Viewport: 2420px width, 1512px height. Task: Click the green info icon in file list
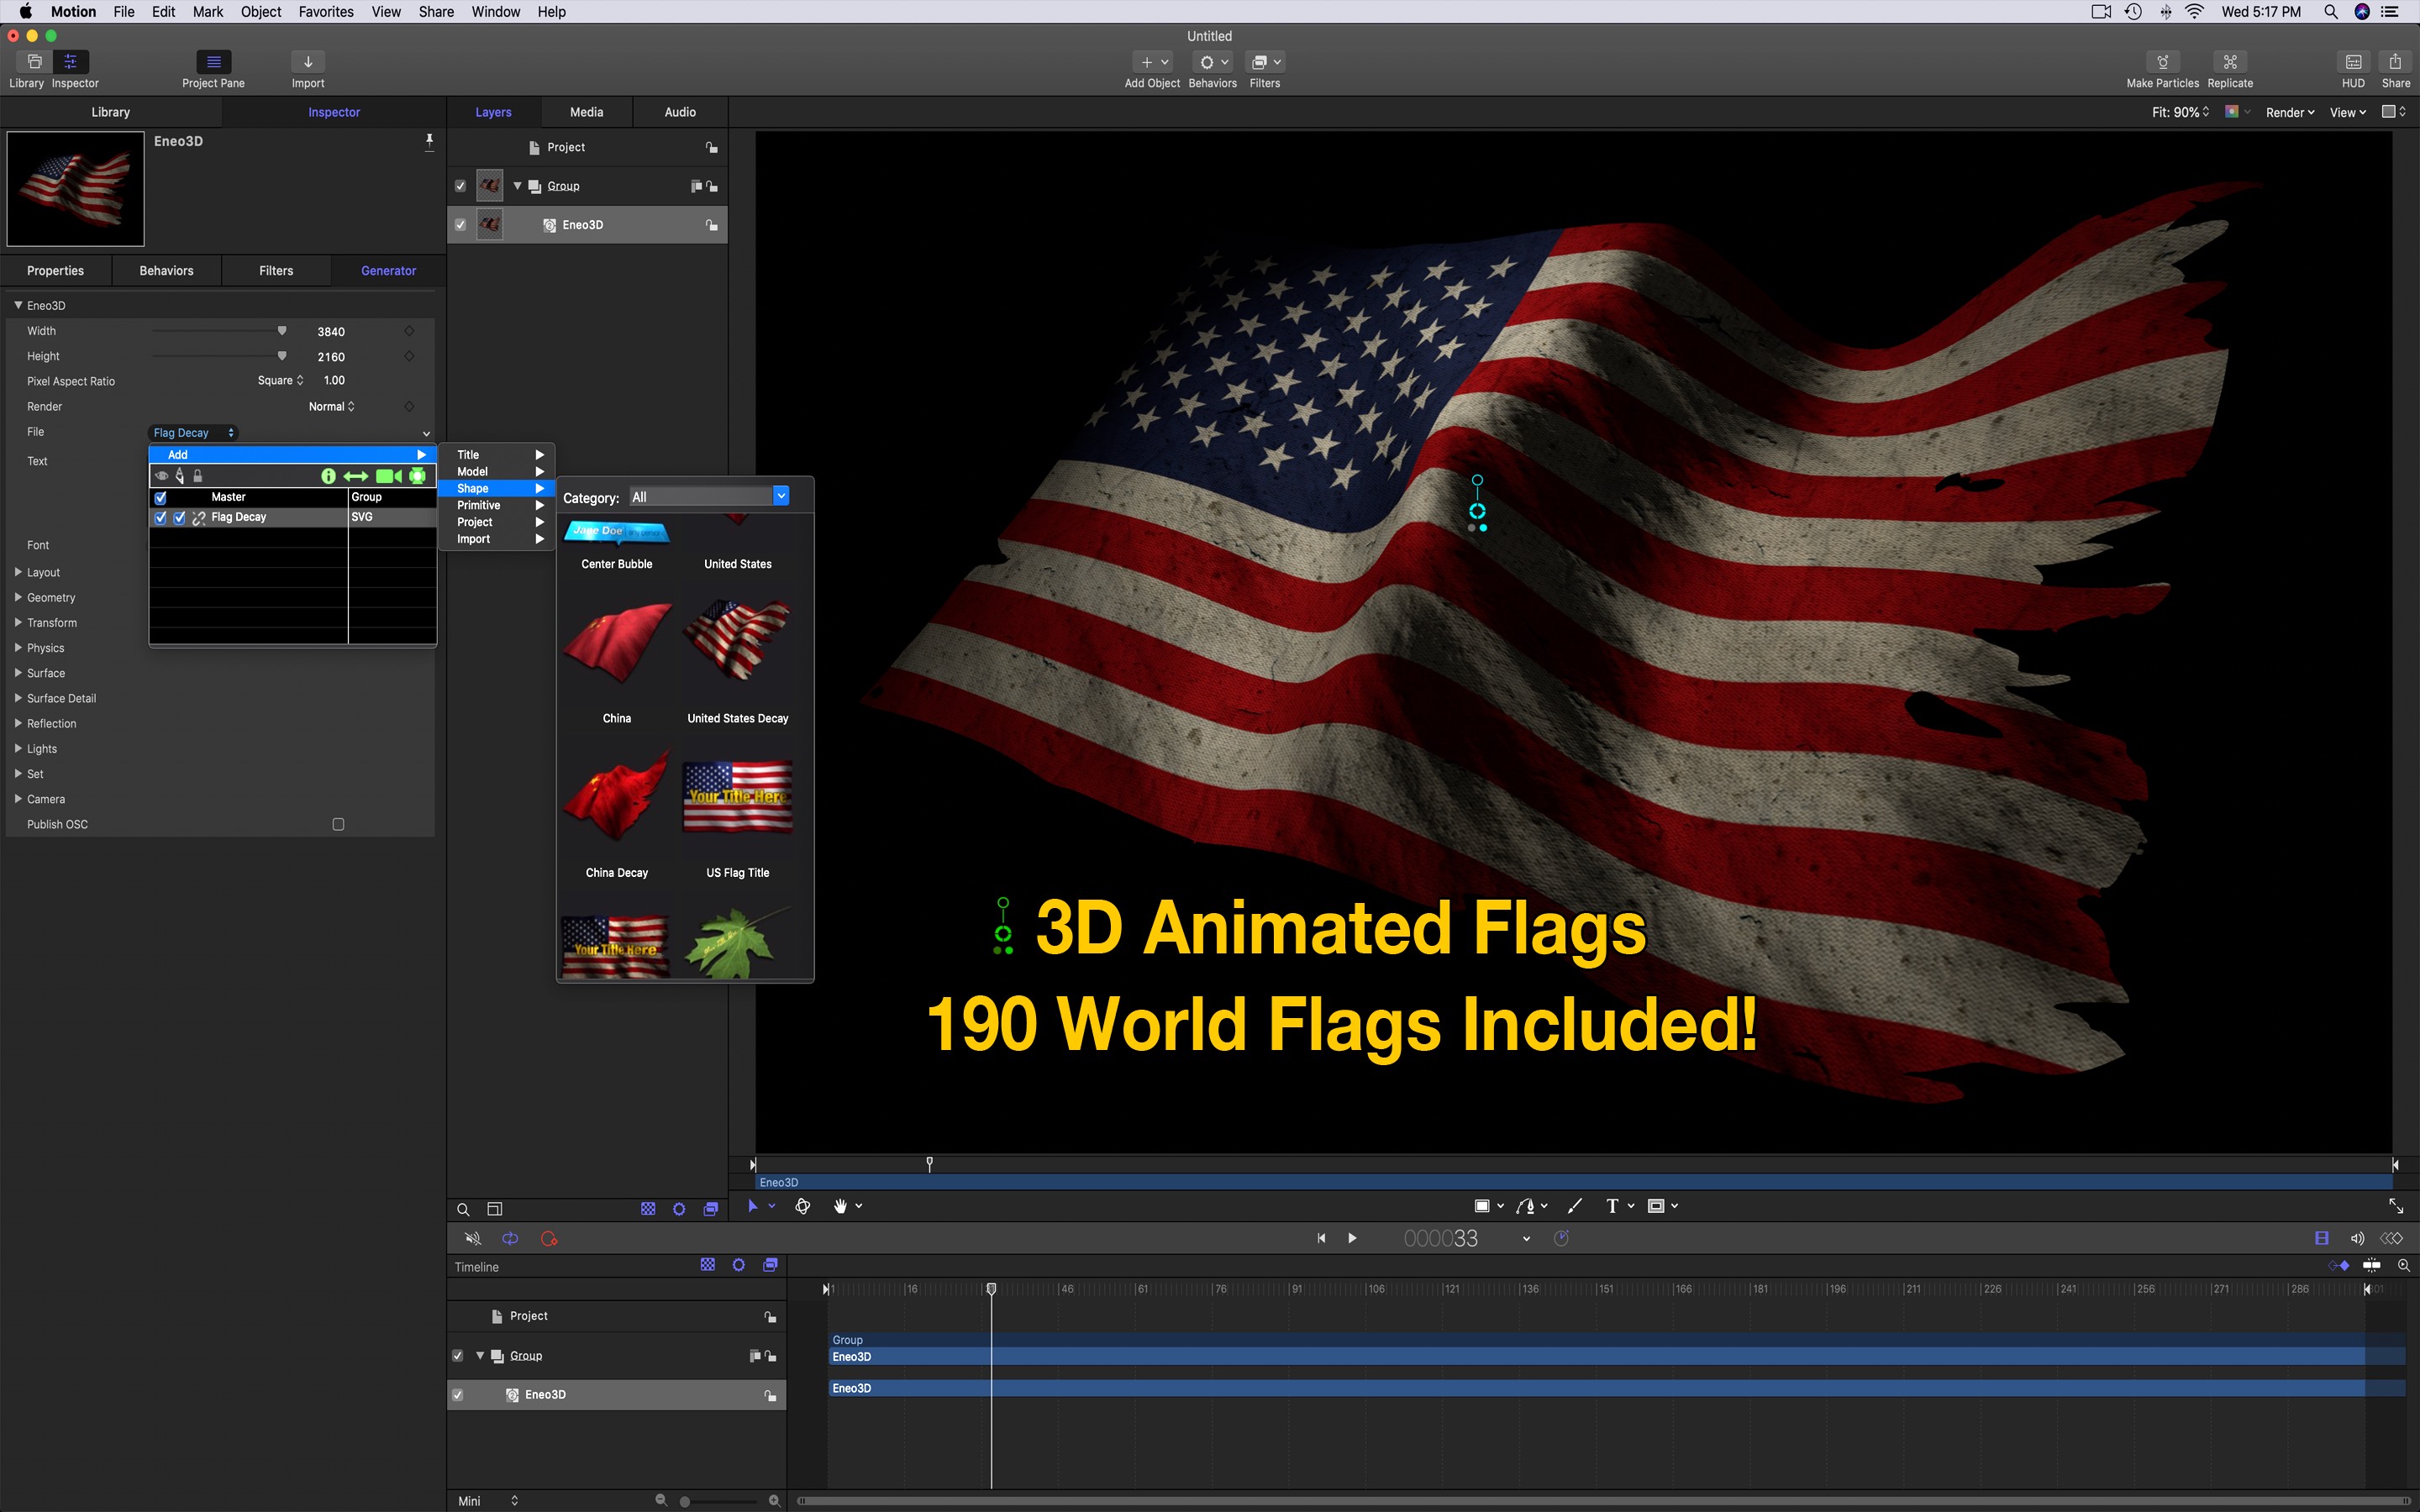click(x=328, y=476)
